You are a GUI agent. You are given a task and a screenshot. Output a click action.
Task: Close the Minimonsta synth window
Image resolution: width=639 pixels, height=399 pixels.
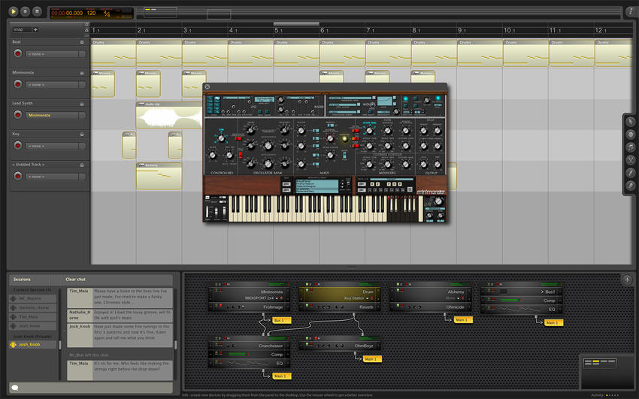point(207,86)
